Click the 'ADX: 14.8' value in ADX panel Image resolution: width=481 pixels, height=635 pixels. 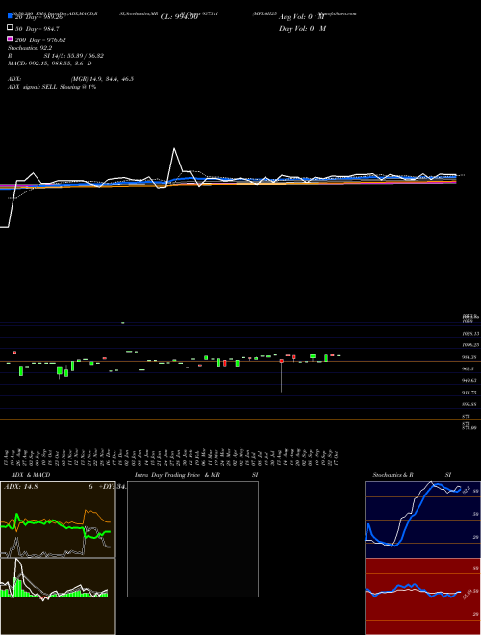coord(20,487)
